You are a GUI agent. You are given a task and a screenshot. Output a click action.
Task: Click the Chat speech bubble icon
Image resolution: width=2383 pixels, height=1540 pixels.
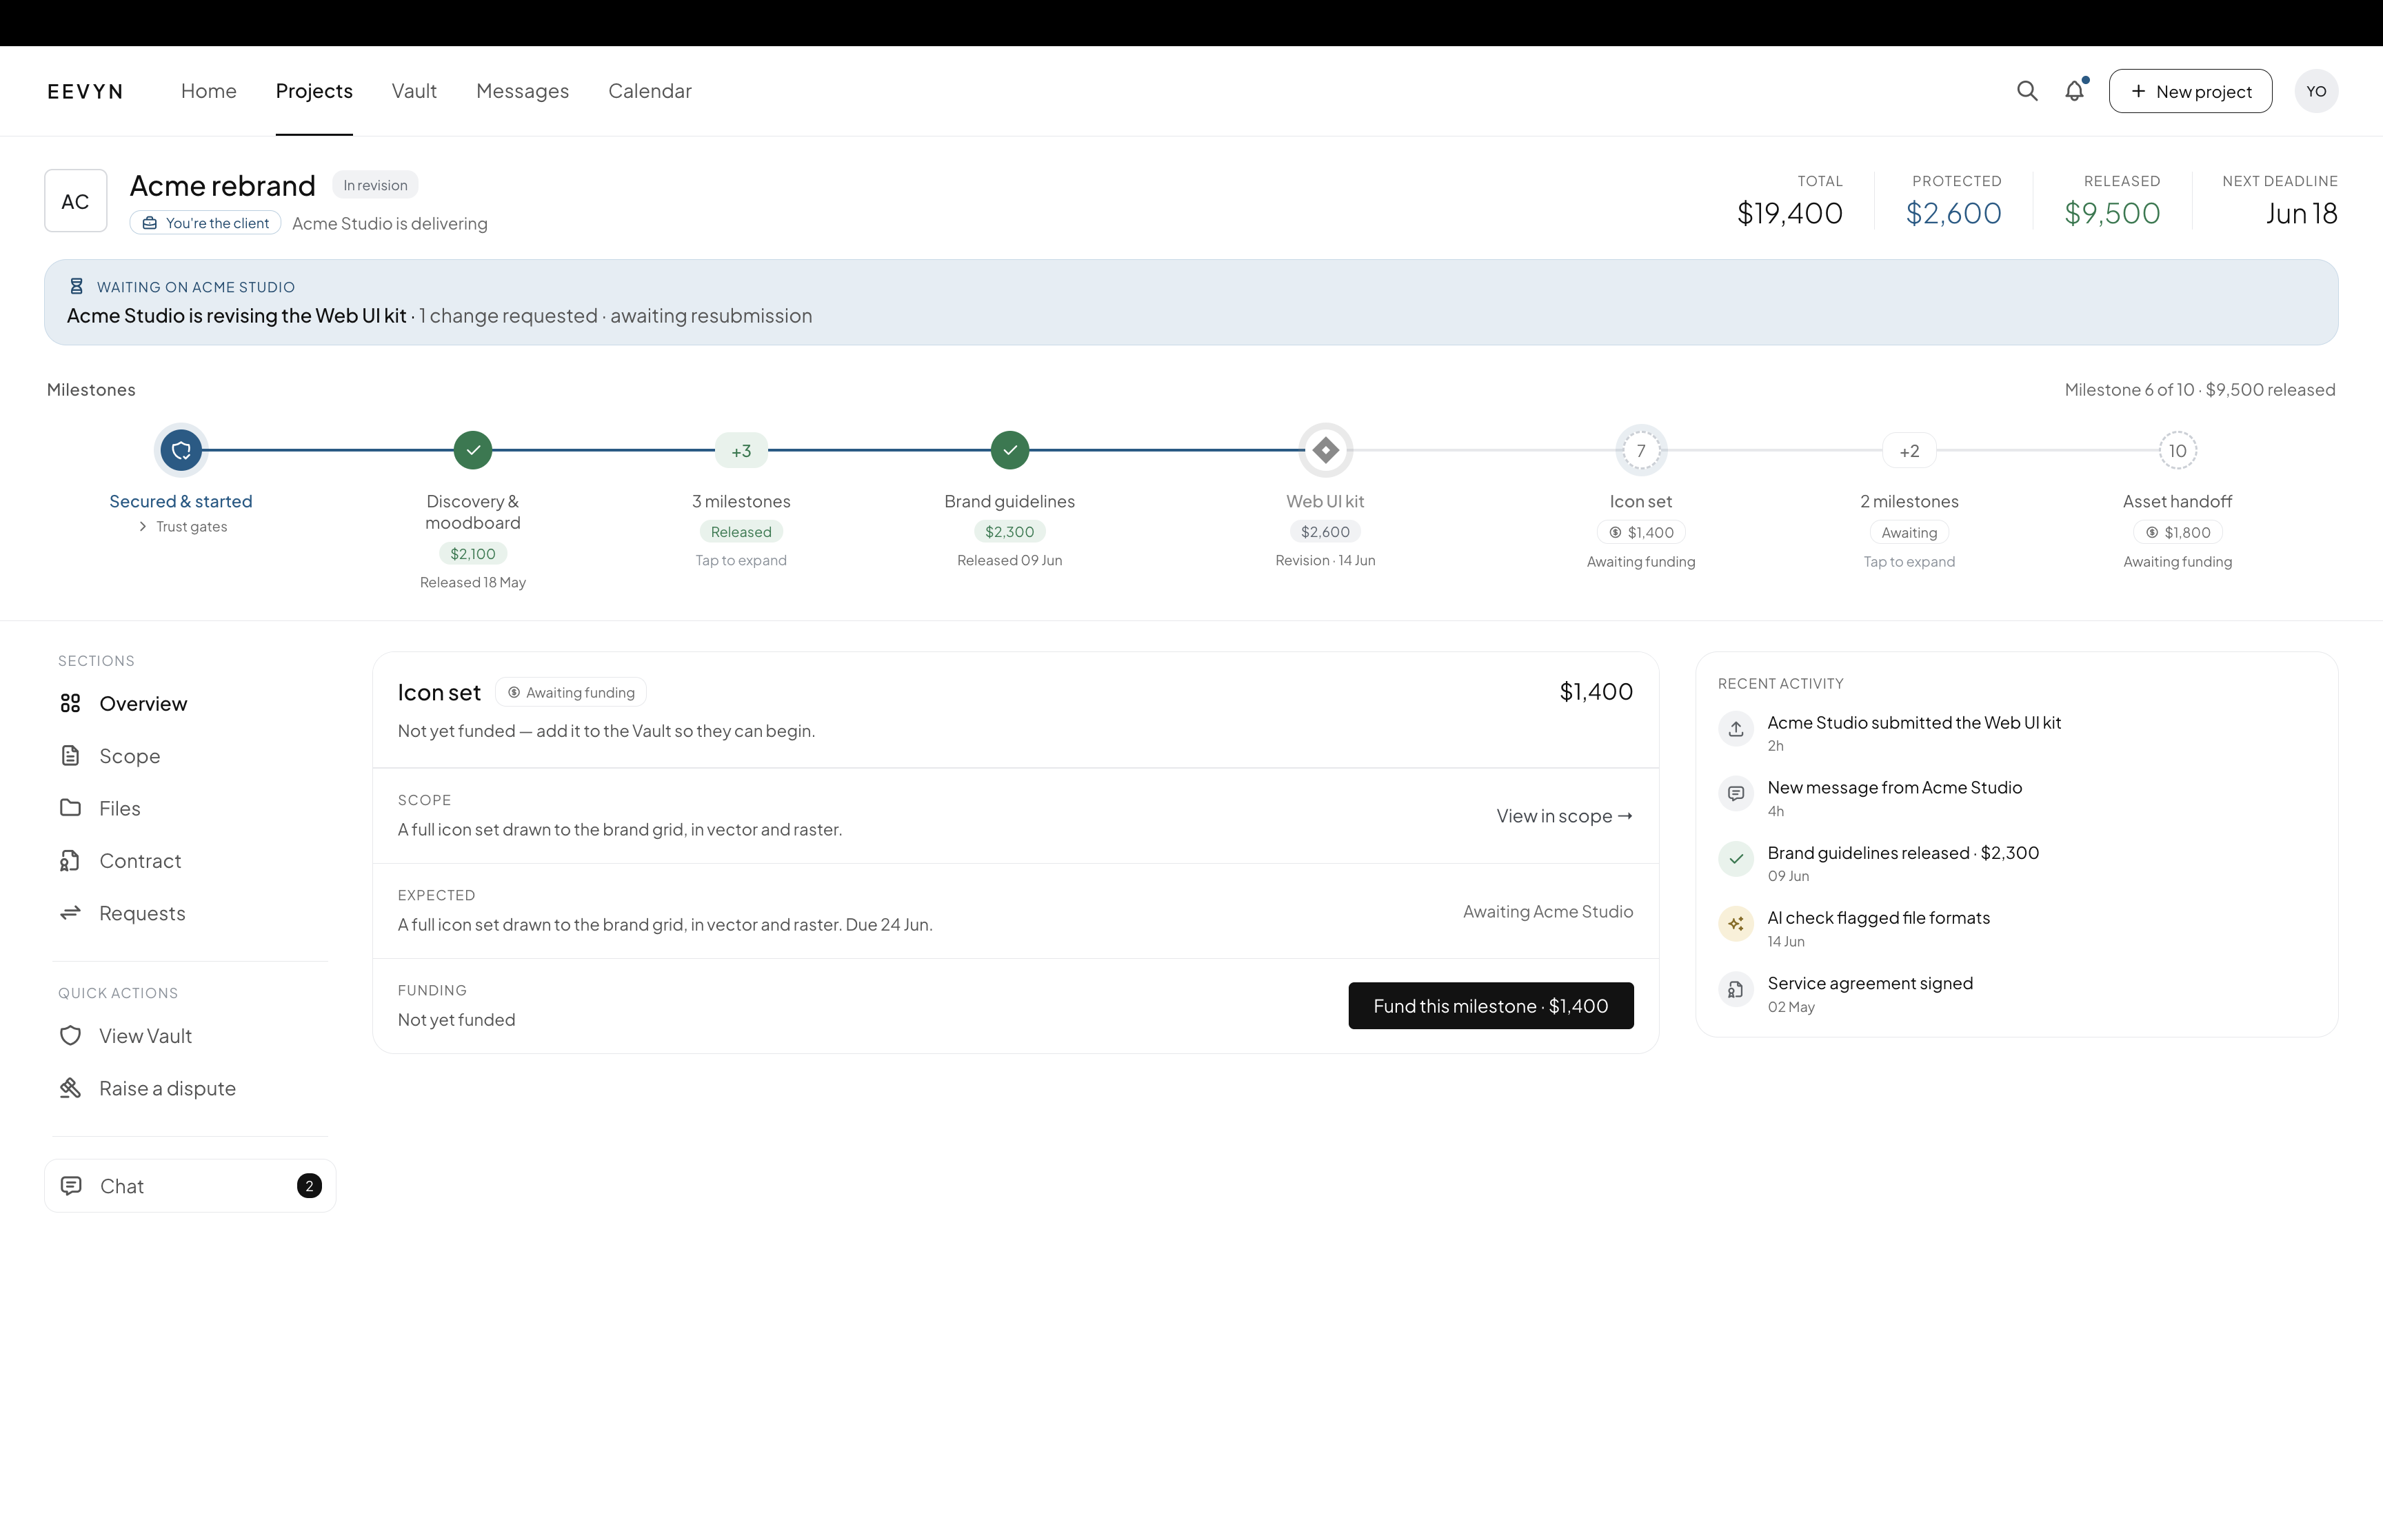coord(71,1186)
